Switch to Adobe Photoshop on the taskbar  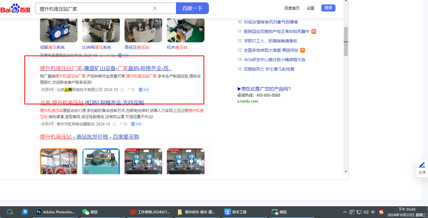(56, 212)
